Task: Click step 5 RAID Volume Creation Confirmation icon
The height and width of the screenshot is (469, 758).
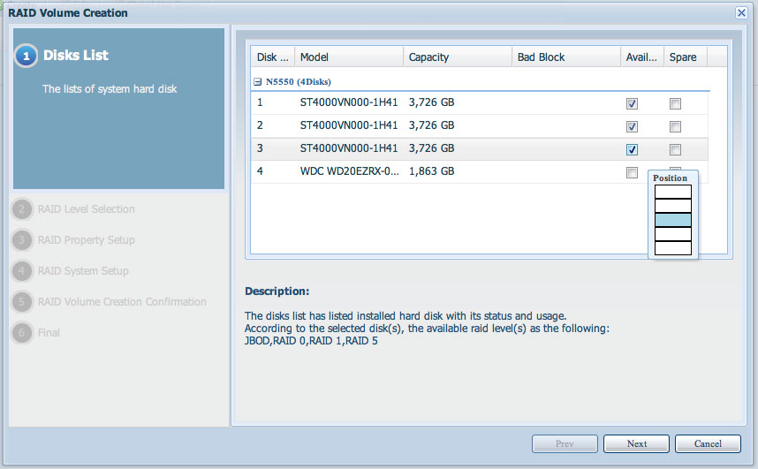Action: [x=23, y=302]
